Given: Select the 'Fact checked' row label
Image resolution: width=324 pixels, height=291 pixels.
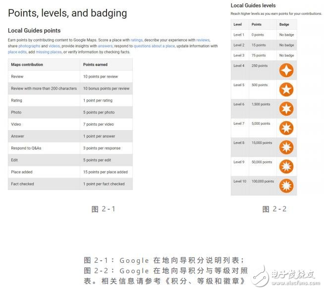Looking at the screenshot, I should point(22,184).
